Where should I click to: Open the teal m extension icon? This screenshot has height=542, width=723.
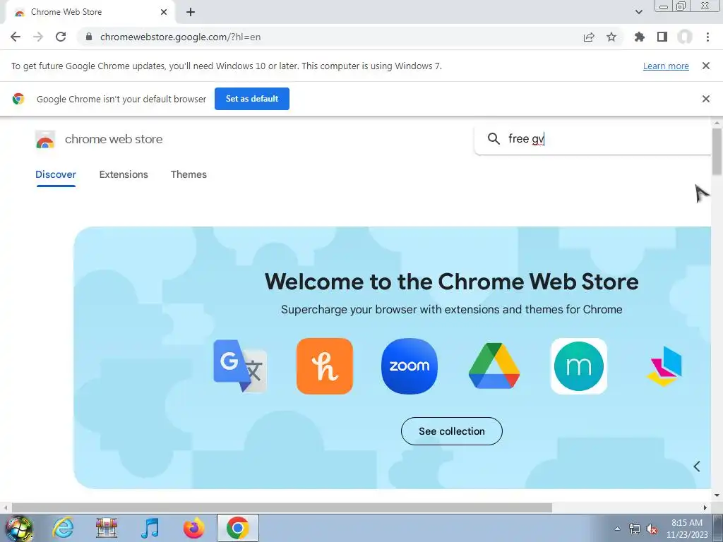[579, 366]
